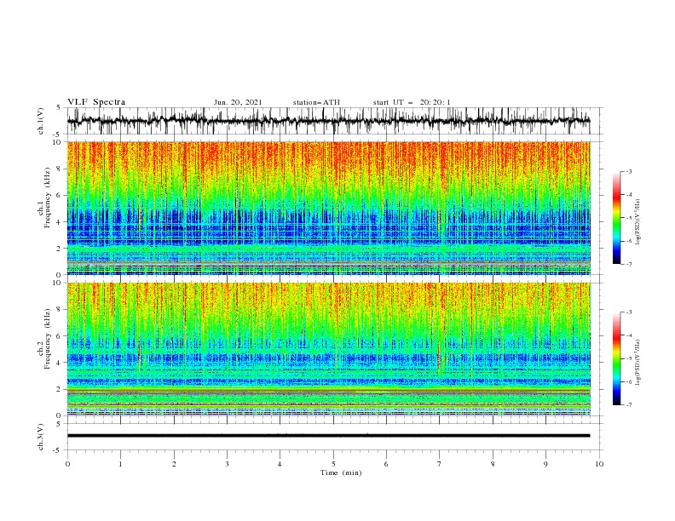
Task: Click the "8" kHz tick of ch.1 spectrogram
Action: 61,169
